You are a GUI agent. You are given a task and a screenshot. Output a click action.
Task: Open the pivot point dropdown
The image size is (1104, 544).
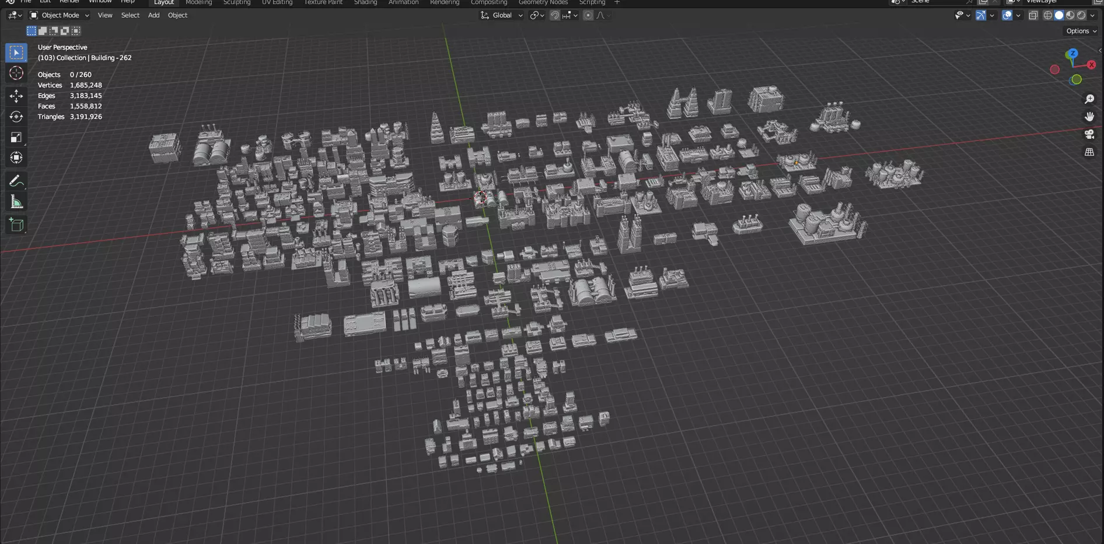click(537, 15)
